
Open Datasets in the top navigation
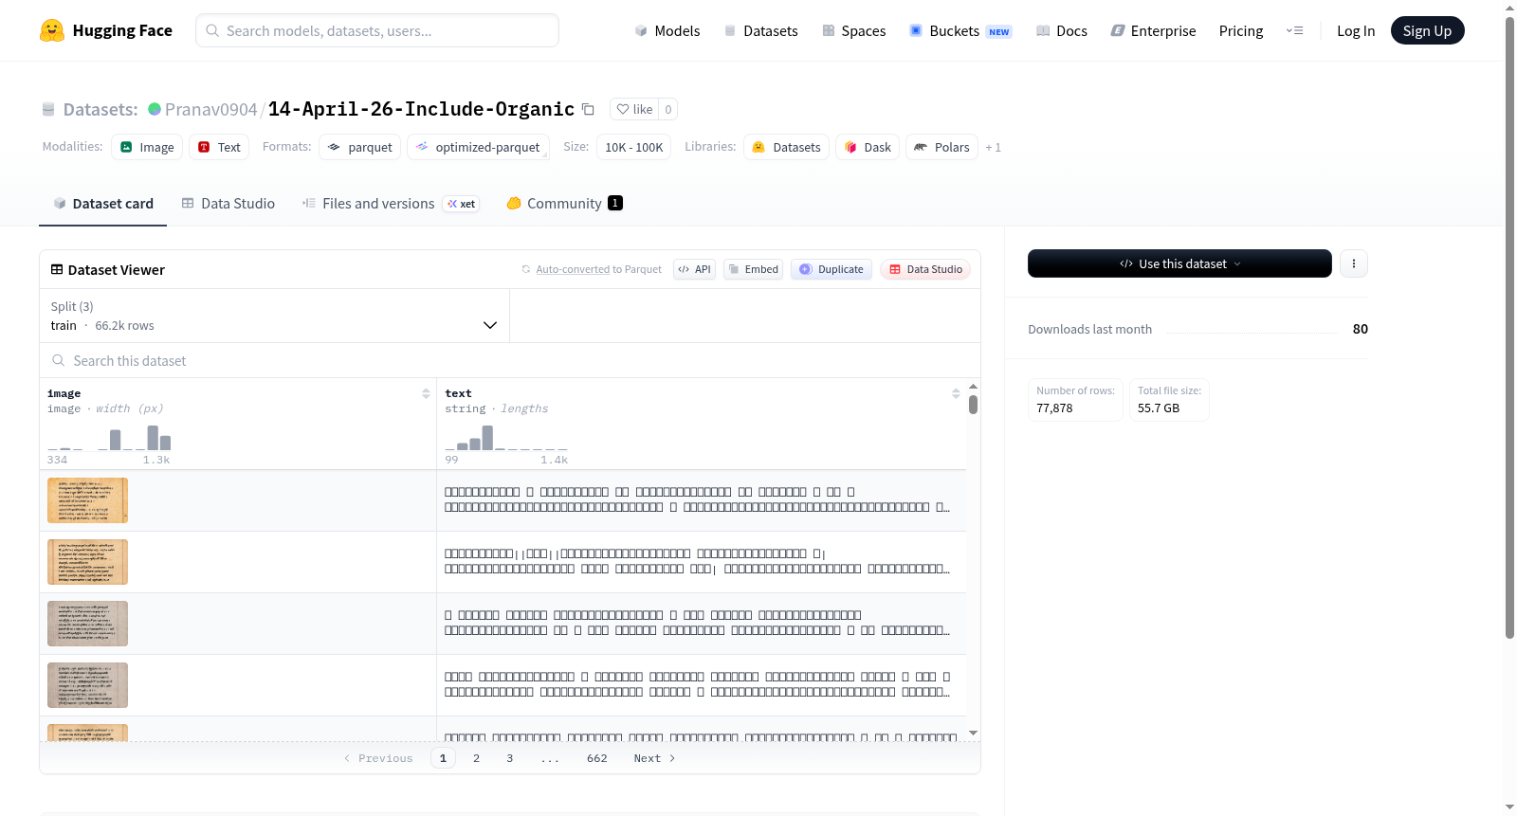click(761, 30)
